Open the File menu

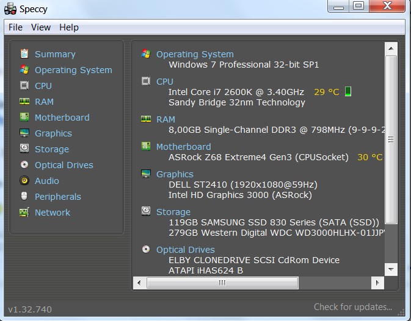(15, 27)
